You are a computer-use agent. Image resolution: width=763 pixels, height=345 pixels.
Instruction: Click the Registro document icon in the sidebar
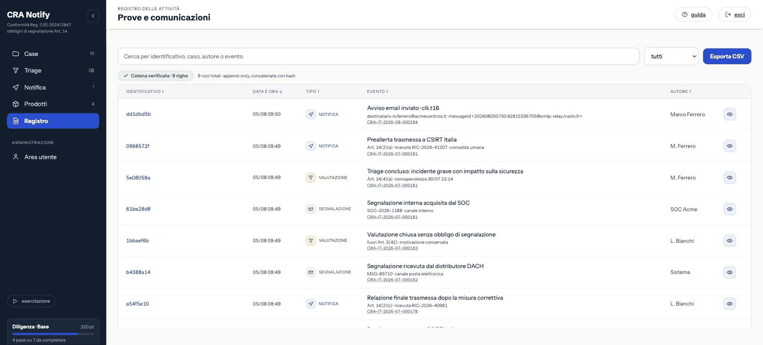(x=16, y=121)
